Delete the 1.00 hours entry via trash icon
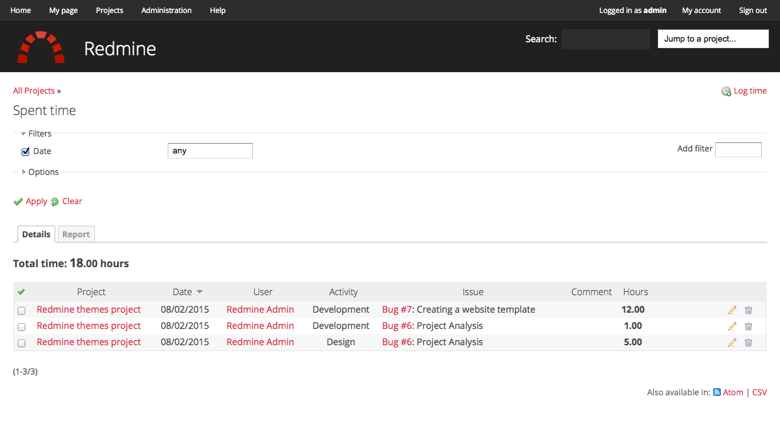This screenshot has height=446, width=780. point(748,326)
